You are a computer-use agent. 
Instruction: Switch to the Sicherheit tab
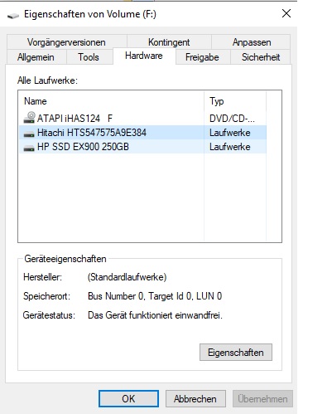(261, 57)
